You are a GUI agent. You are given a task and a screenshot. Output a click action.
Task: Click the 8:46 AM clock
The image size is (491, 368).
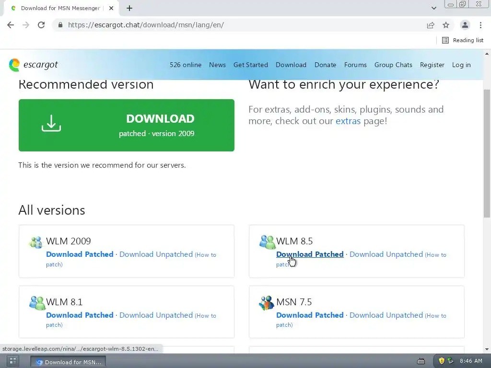pyautogui.click(x=471, y=361)
